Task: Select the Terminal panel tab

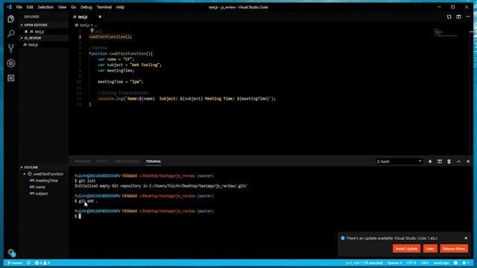Action: click(154, 162)
